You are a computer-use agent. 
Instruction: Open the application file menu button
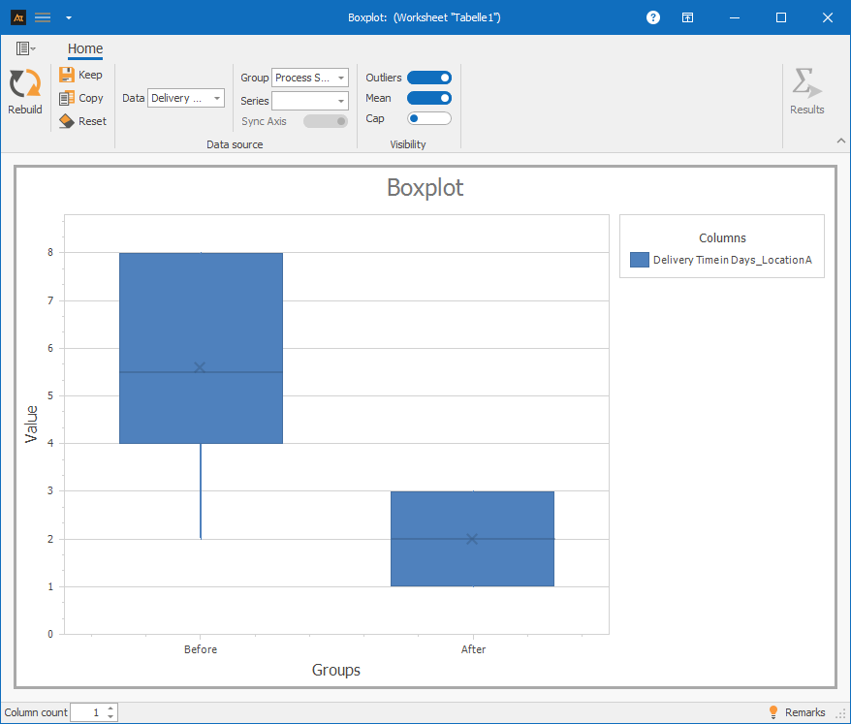click(x=25, y=48)
